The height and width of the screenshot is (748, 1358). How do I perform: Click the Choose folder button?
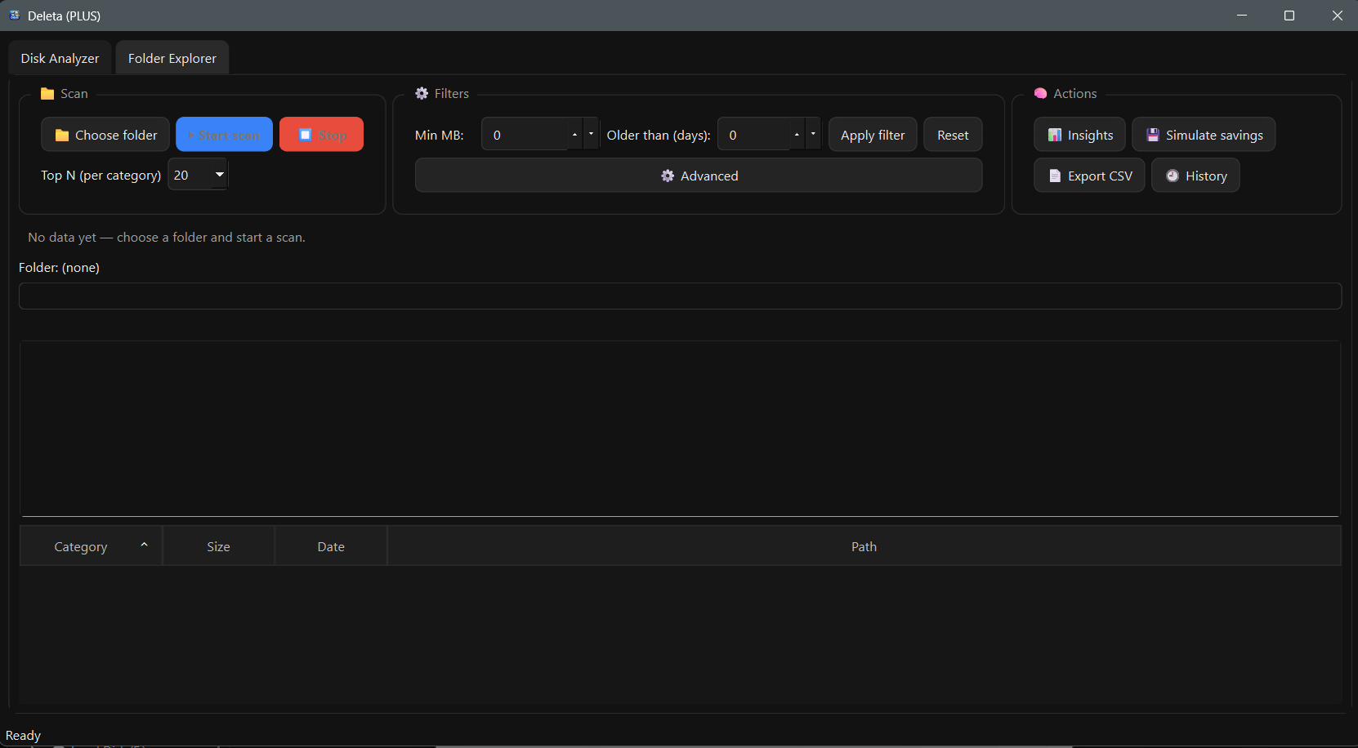(x=105, y=135)
